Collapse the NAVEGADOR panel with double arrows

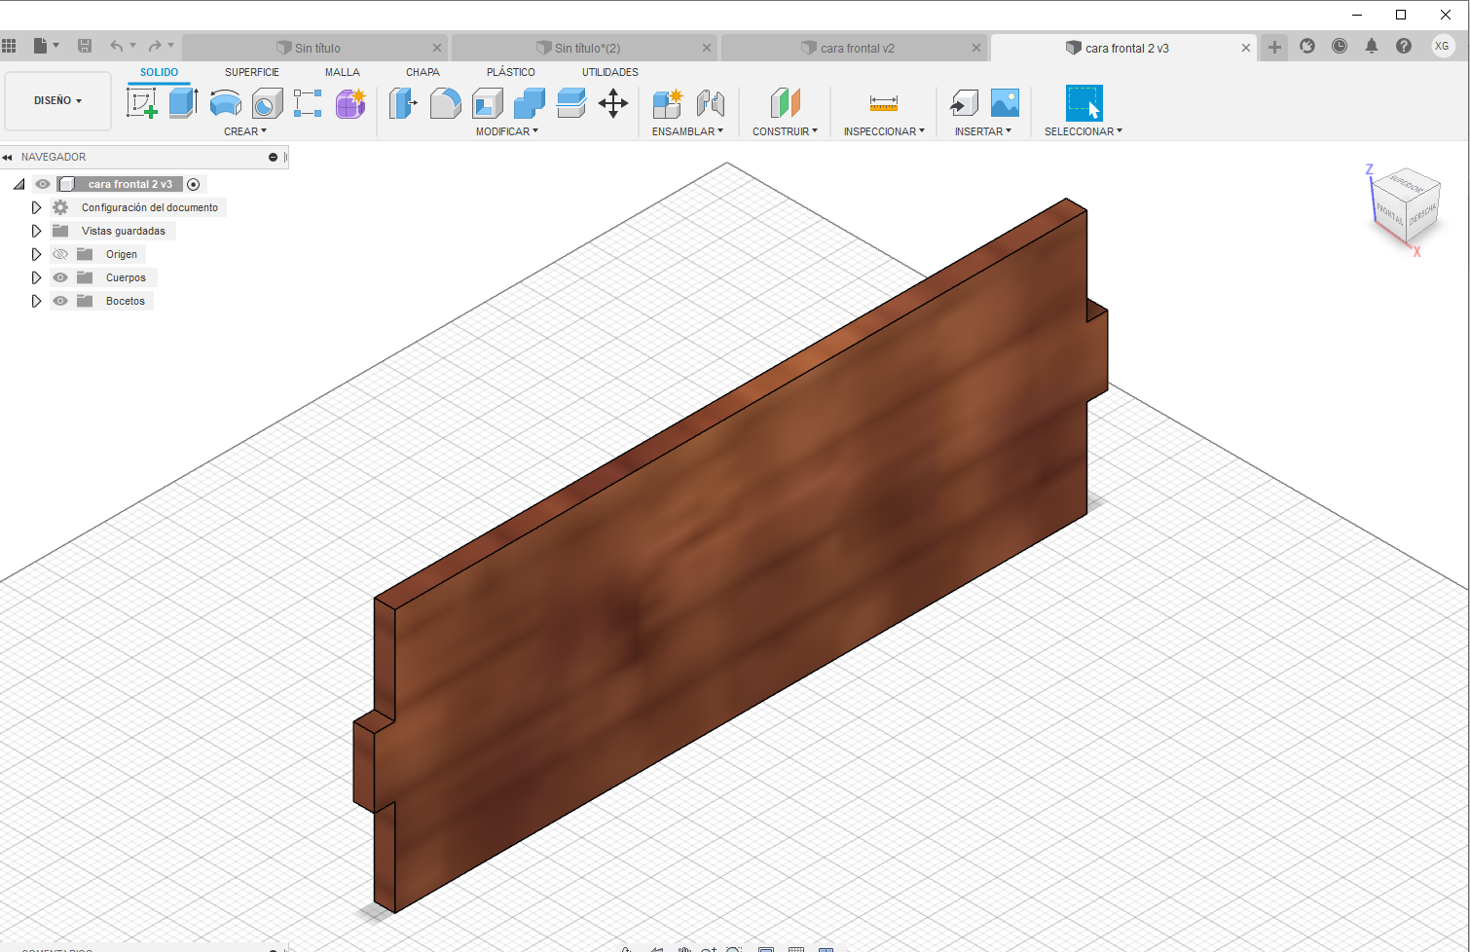pyautogui.click(x=7, y=157)
